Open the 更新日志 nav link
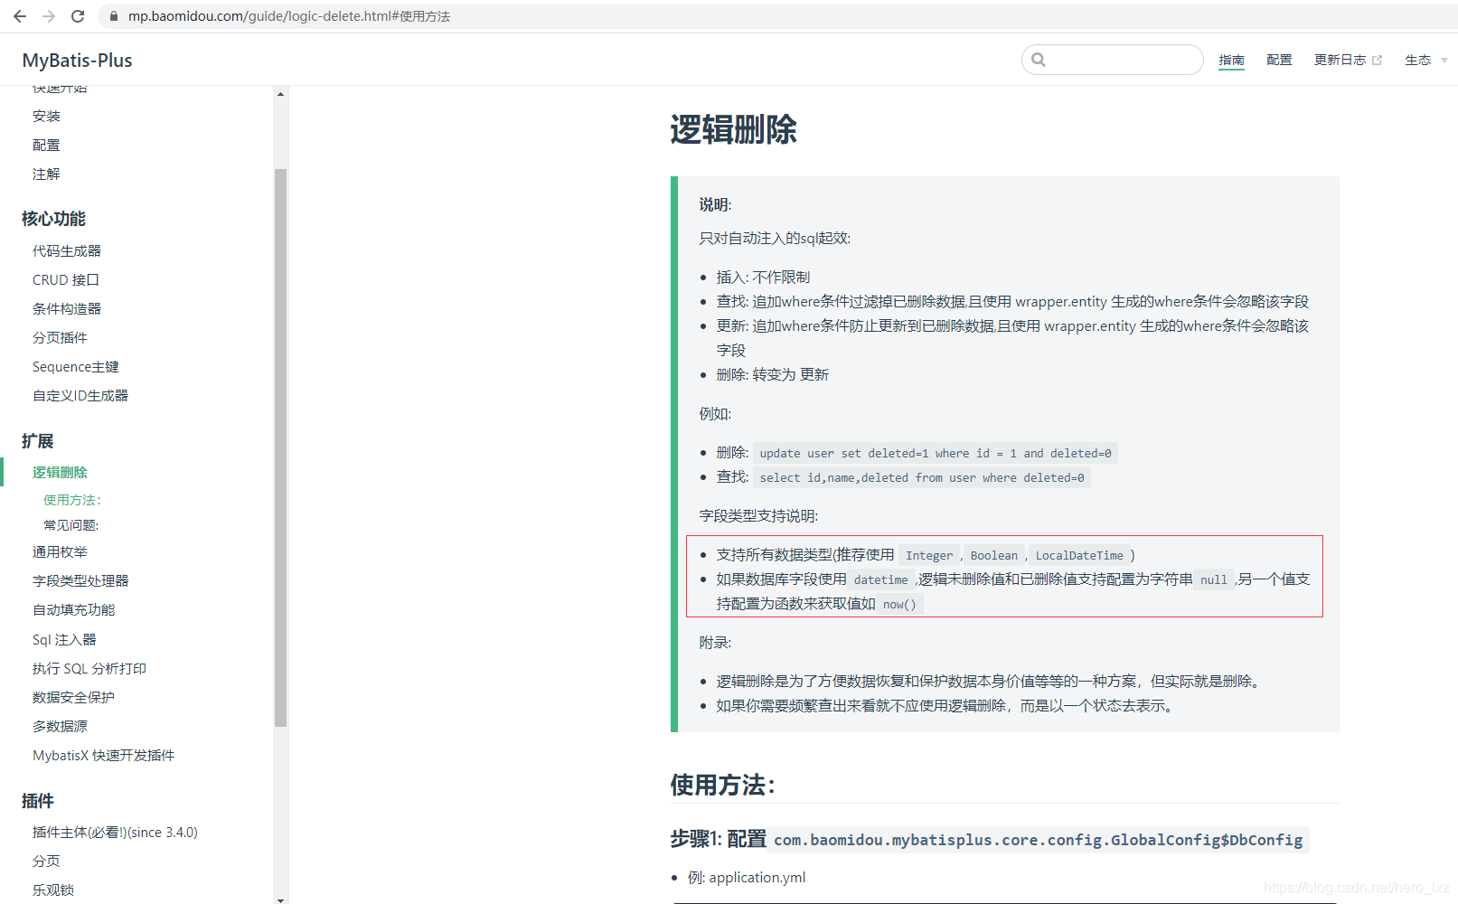Viewport: 1458px width, 904px height. tap(1340, 60)
